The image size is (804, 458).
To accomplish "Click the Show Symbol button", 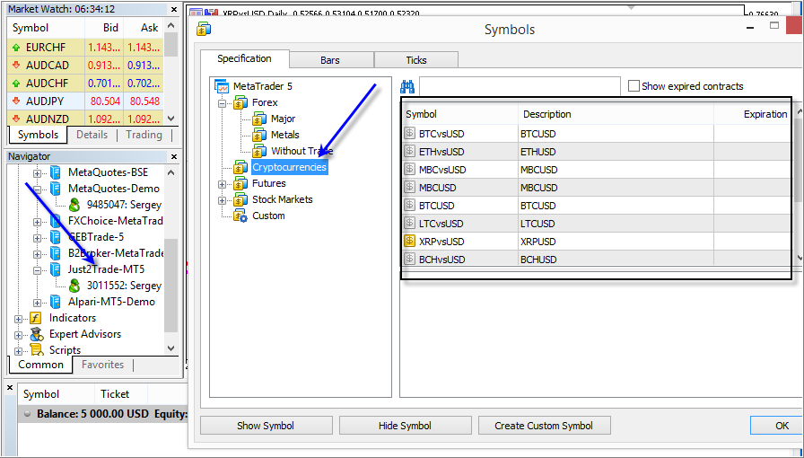I will point(267,426).
